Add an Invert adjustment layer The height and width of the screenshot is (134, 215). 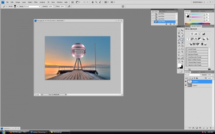[190, 44]
